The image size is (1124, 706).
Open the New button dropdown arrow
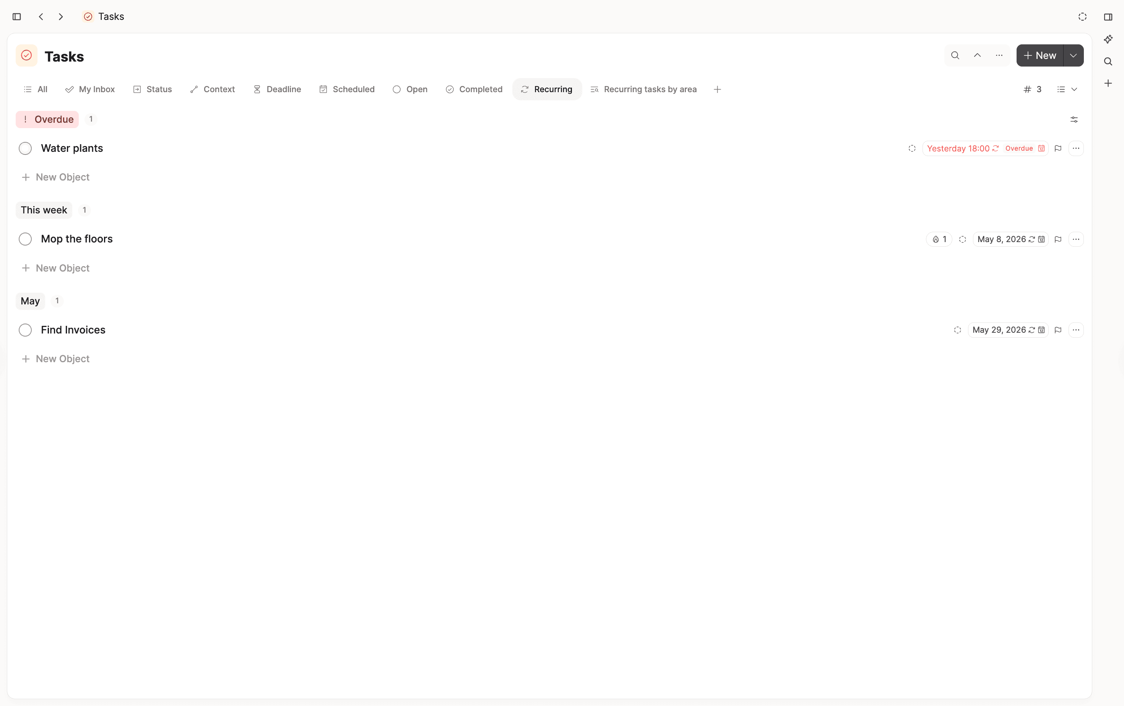click(x=1074, y=55)
